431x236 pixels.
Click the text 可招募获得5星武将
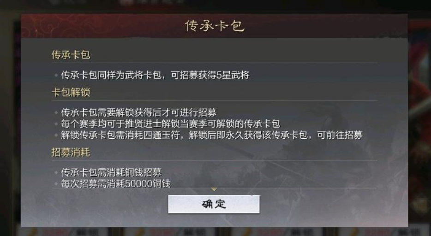(x=210, y=75)
